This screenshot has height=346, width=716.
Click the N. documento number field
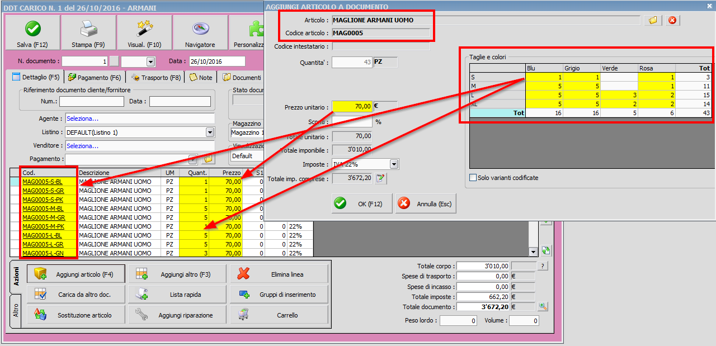(85, 61)
